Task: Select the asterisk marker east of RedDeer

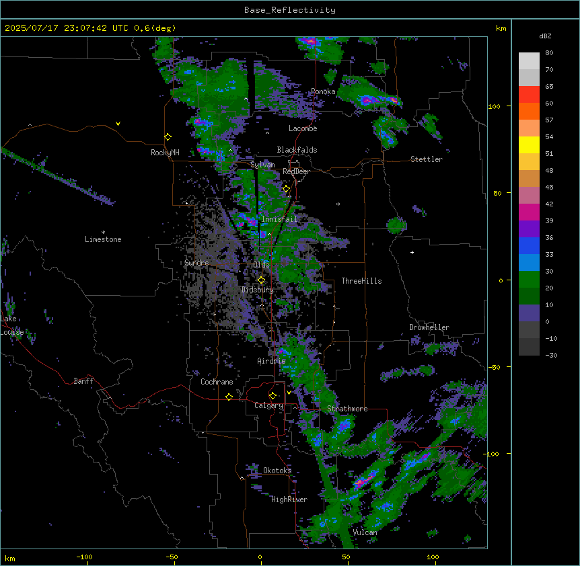Action: point(338,204)
